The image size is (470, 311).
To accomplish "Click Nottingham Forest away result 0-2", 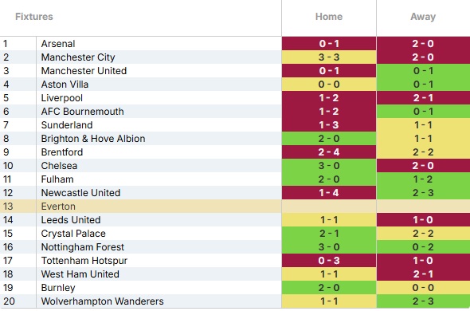I will [423, 246].
